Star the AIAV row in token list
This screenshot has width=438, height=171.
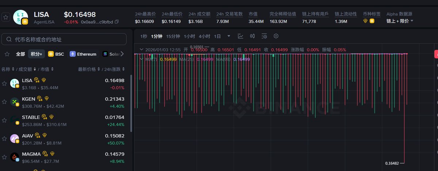pyautogui.click(x=4, y=139)
